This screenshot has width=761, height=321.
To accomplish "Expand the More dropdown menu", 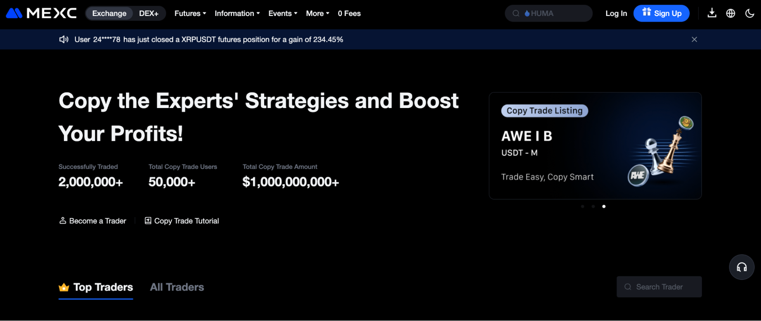I will 317,13.
